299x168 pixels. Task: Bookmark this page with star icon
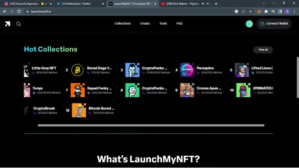[250, 11]
